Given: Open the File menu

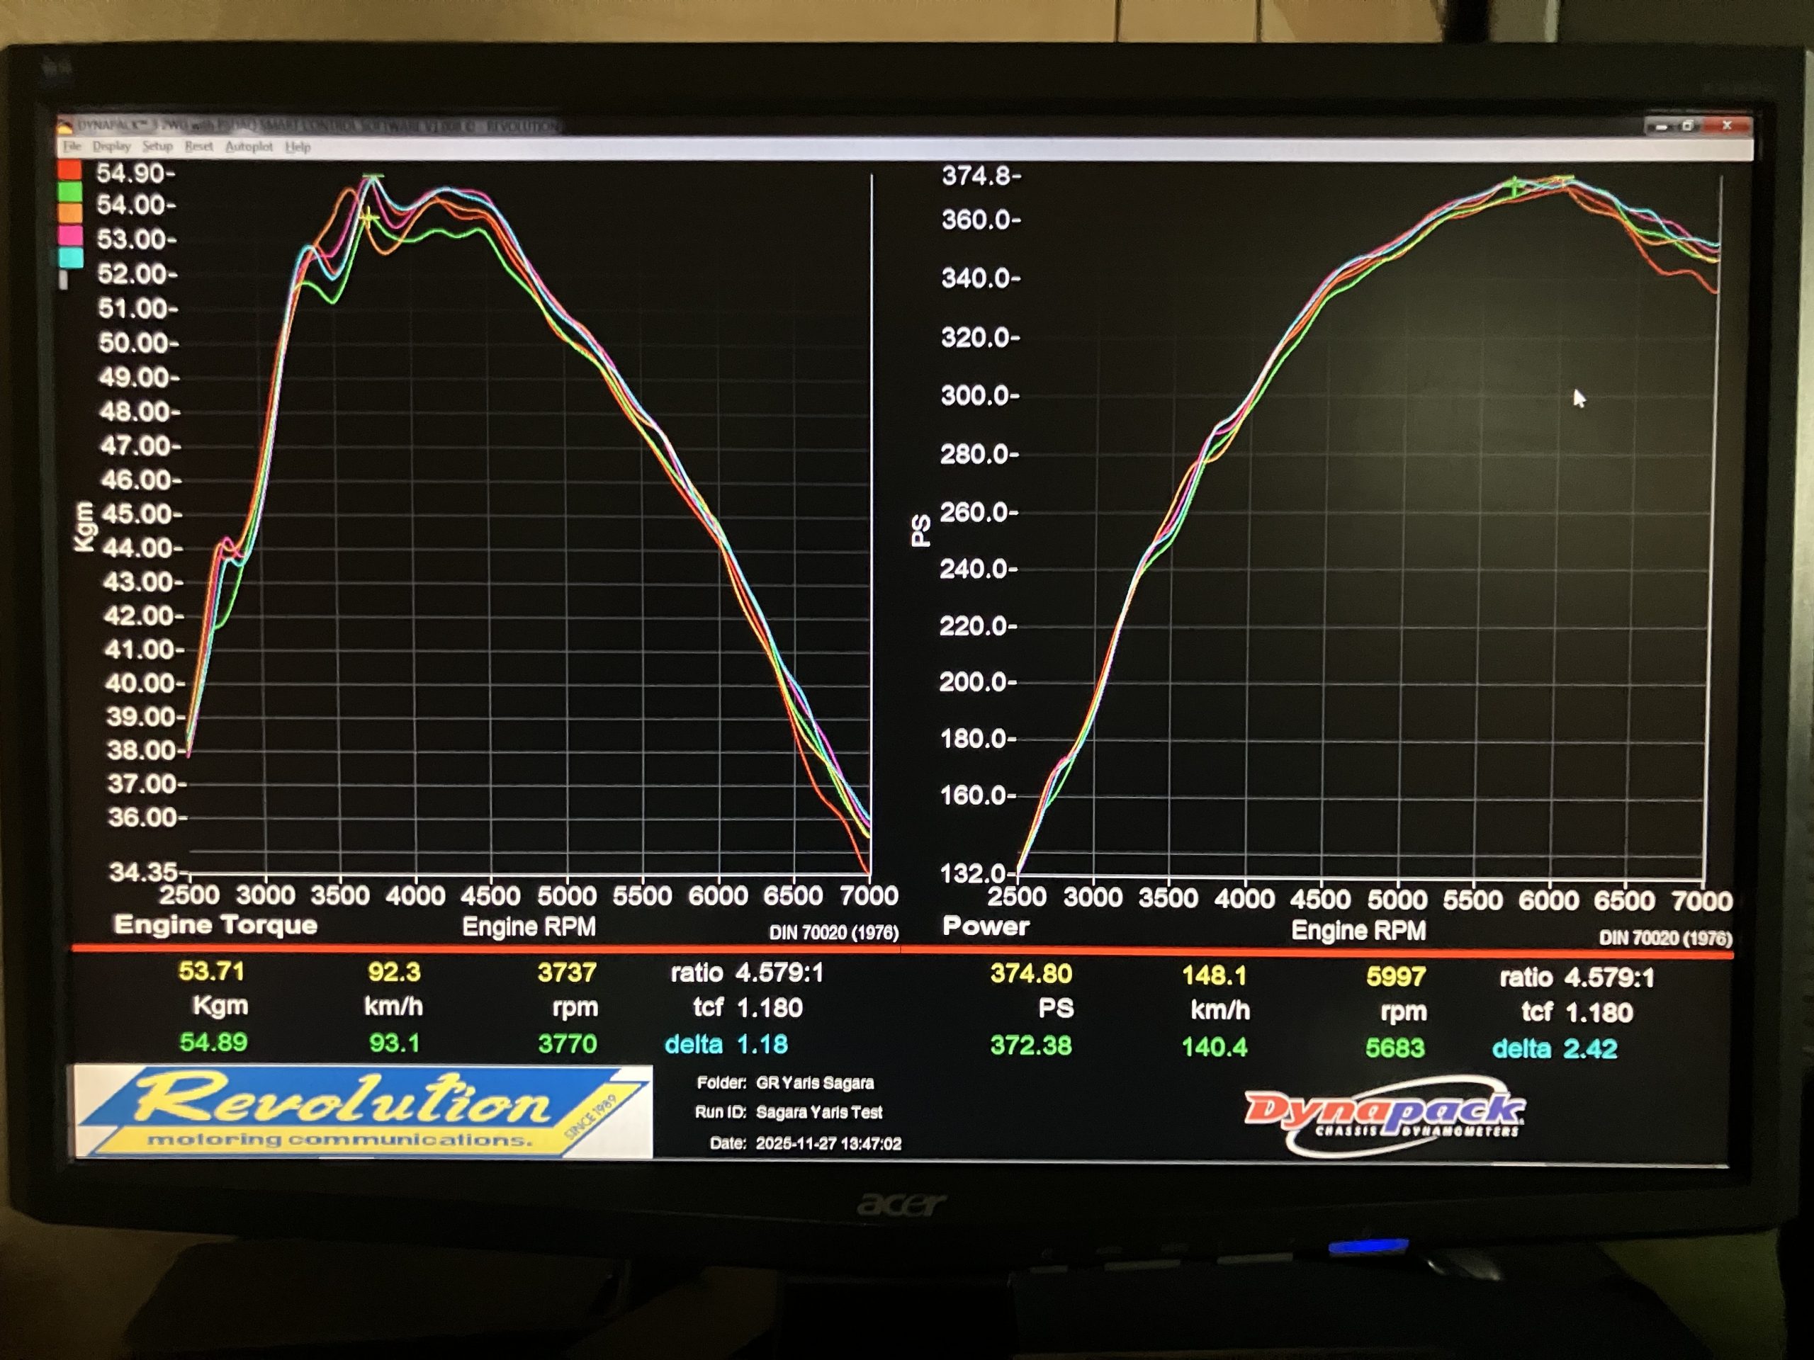Looking at the screenshot, I should pos(72,146).
